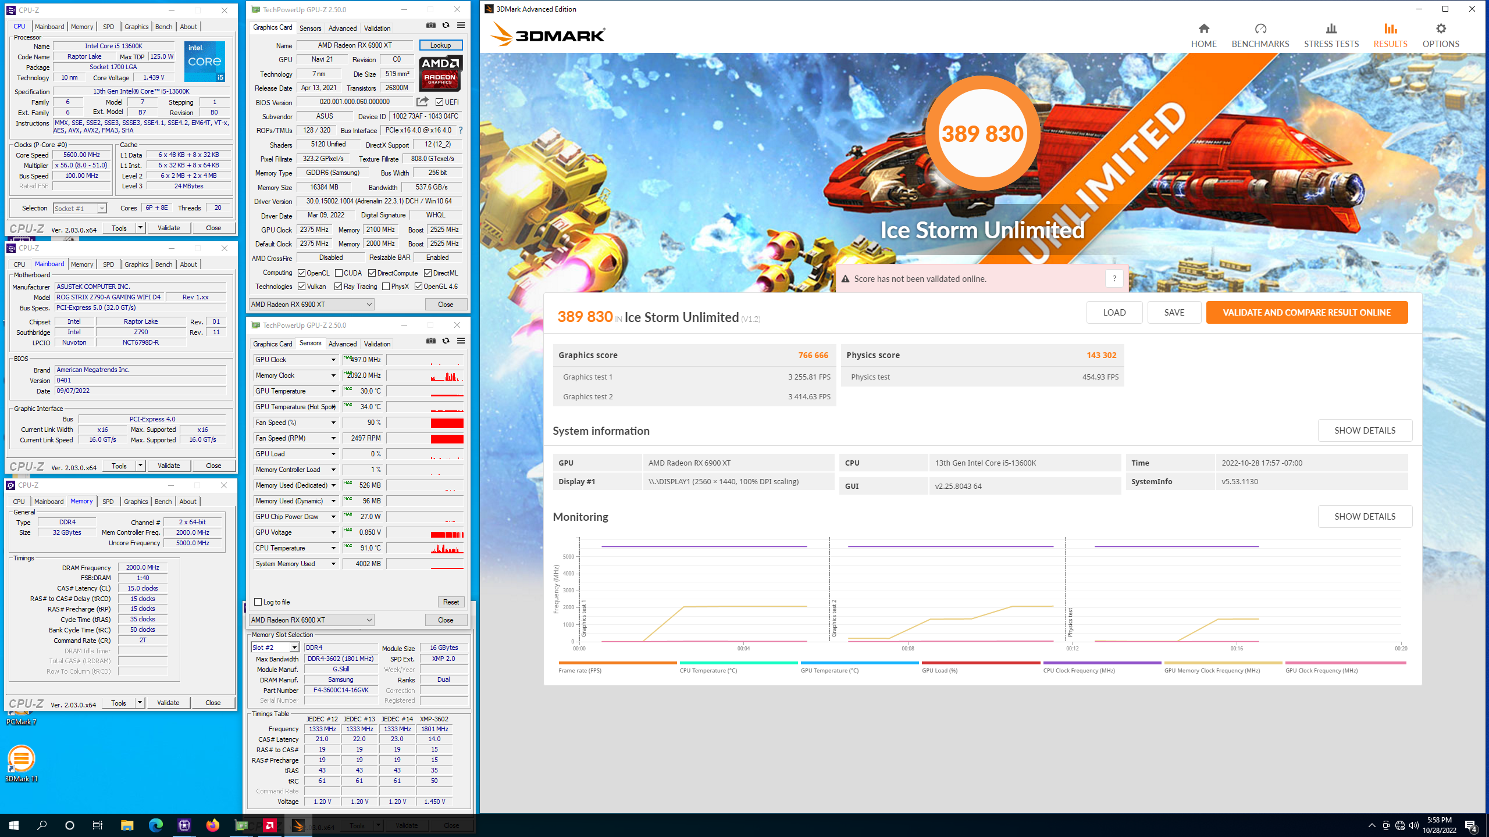Click the GPU-Z screenshot camera icon in Graphics Card window

click(x=430, y=25)
